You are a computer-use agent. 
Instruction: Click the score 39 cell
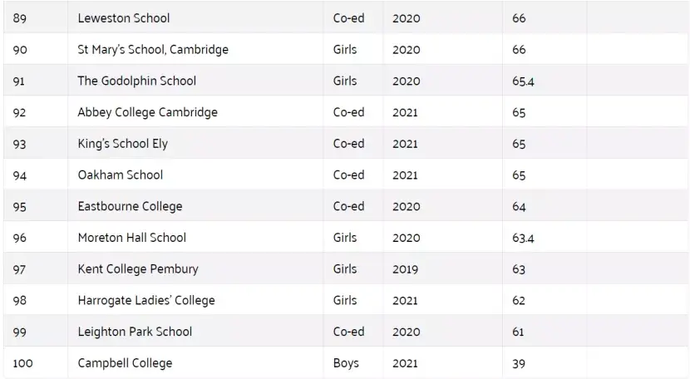[x=519, y=363]
